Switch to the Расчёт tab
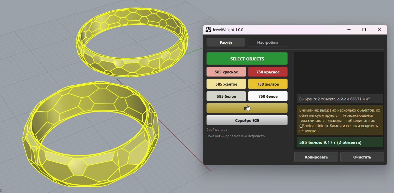 click(x=226, y=42)
